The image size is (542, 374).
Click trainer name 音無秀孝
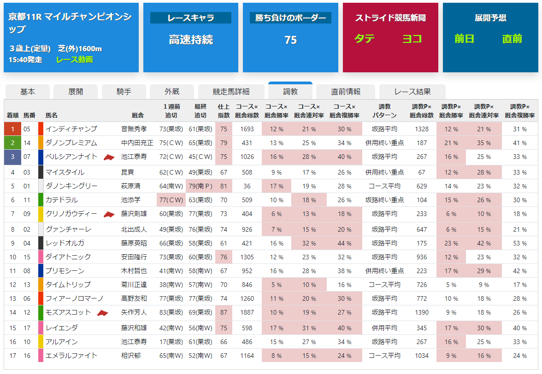pos(134,129)
